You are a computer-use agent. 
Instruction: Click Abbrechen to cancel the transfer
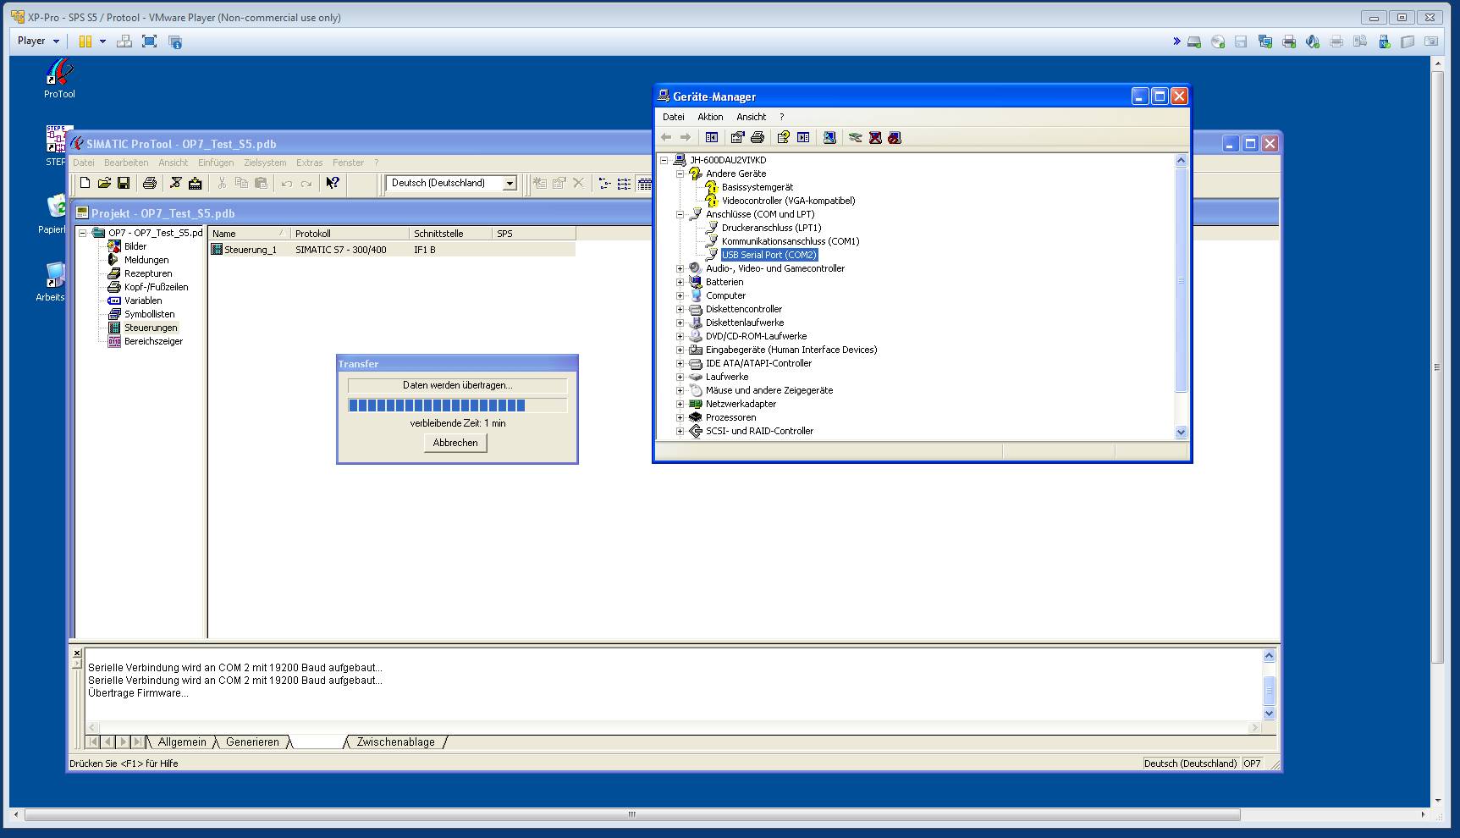455,443
